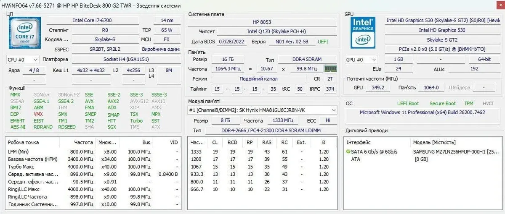505x214 pixels.
Task: Click the Intel HD Graphics 530 name field
Action: click(x=442, y=30)
